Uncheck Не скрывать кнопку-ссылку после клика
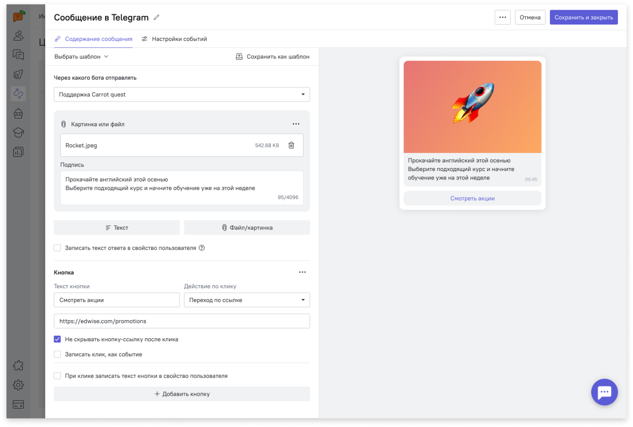Image resolution: width=633 pixels, height=427 pixels. click(x=57, y=339)
